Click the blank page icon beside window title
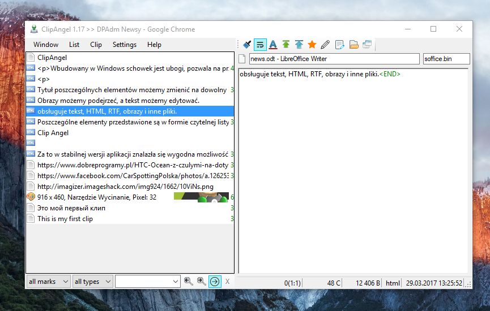This screenshot has width=490, height=311. tap(242, 59)
